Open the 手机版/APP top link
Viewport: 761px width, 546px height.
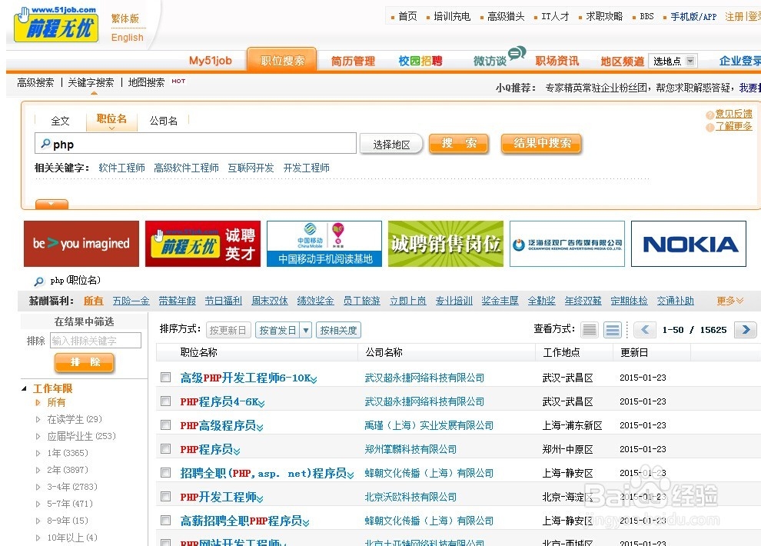click(693, 16)
